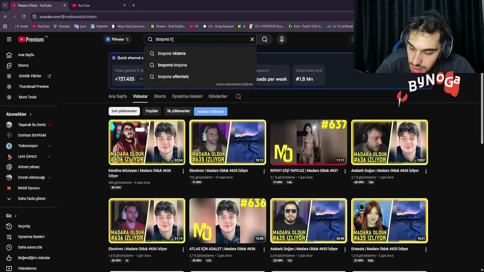Open Mobil Oyuncu subscription channel
484x272 pixels.
29,188
